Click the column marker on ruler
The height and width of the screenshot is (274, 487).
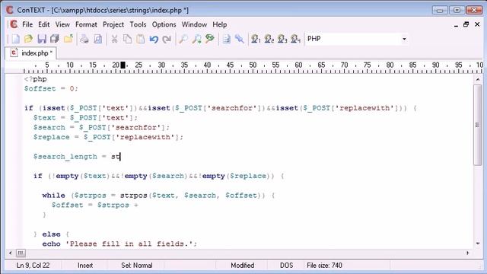(x=123, y=65)
